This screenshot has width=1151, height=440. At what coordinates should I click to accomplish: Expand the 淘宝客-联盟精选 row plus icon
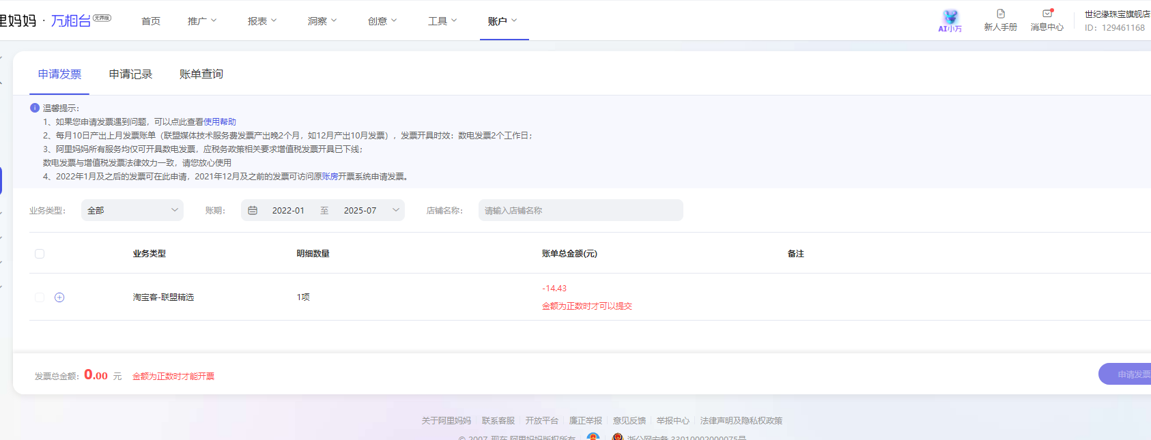[59, 297]
